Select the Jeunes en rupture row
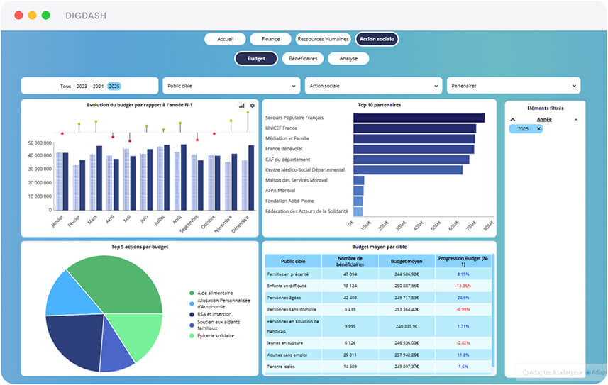608x385 pixels. [x=378, y=343]
